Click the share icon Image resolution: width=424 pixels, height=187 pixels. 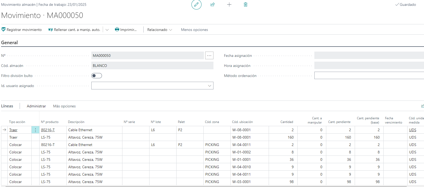tap(213, 4)
